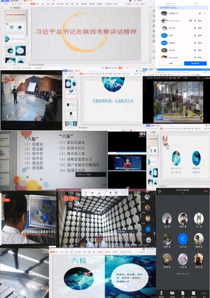
Task: Click first green screen-share icon in floating toolbar
Action: (111, 193)
